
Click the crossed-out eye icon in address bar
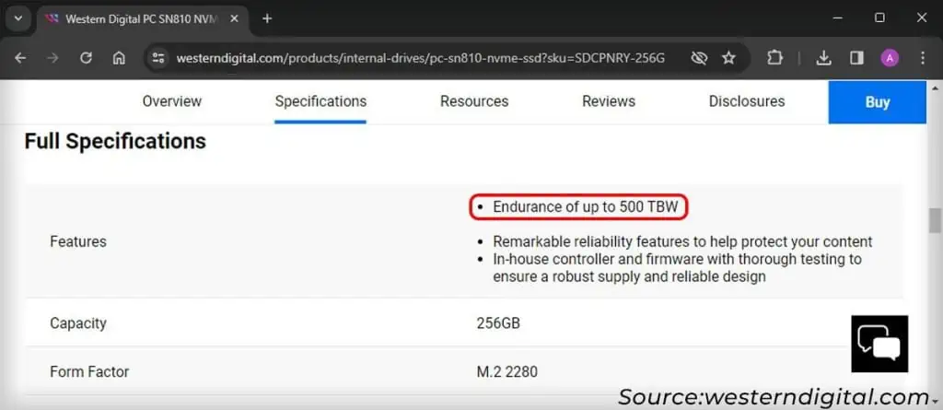[x=698, y=58]
